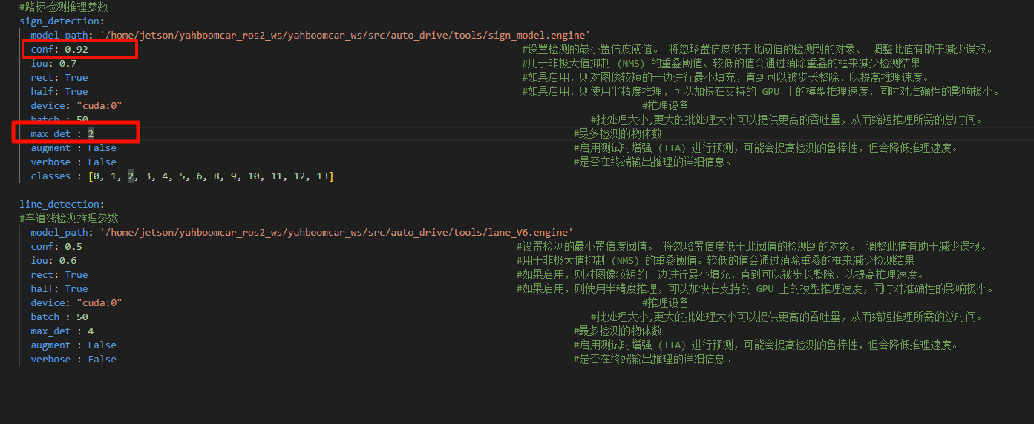
Task: Click the NMS comment beside iou: 0.6
Action: pos(716,260)
